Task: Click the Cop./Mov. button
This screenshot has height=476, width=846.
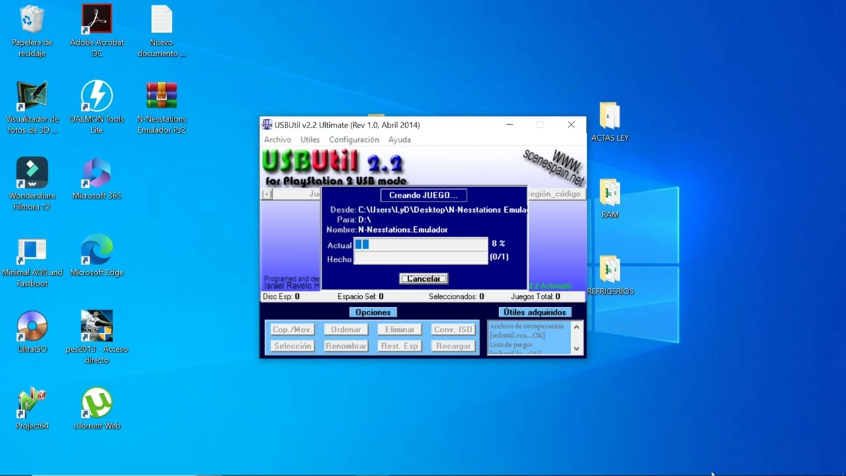Action: 292,329
